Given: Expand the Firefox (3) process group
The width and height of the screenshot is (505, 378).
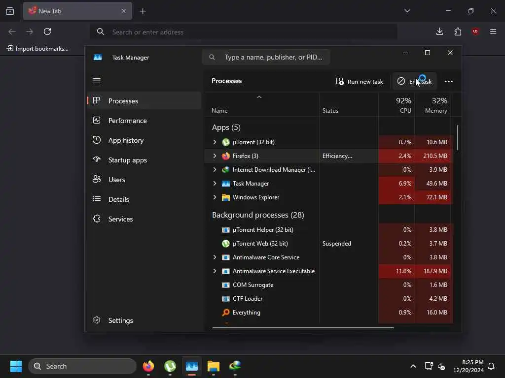Looking at the screenshot, I should coord(215,156).
